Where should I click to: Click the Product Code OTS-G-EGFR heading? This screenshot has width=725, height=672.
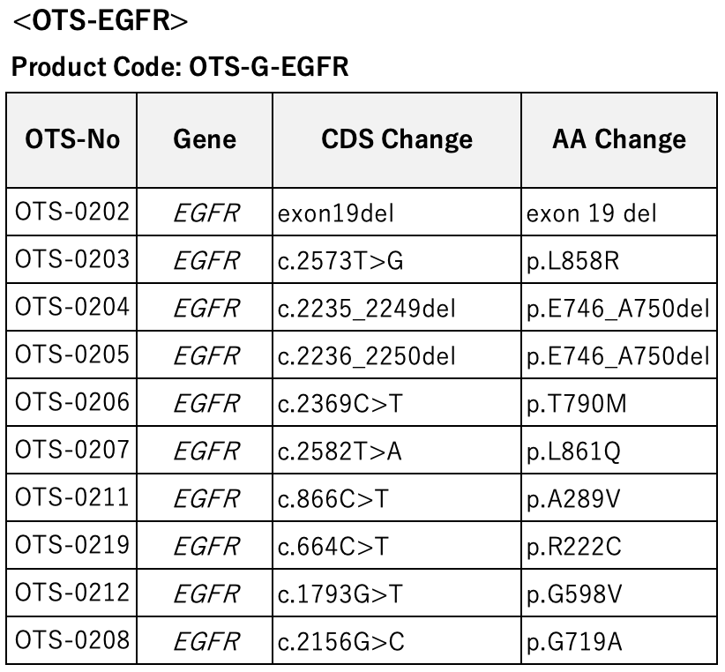point(180,66)
